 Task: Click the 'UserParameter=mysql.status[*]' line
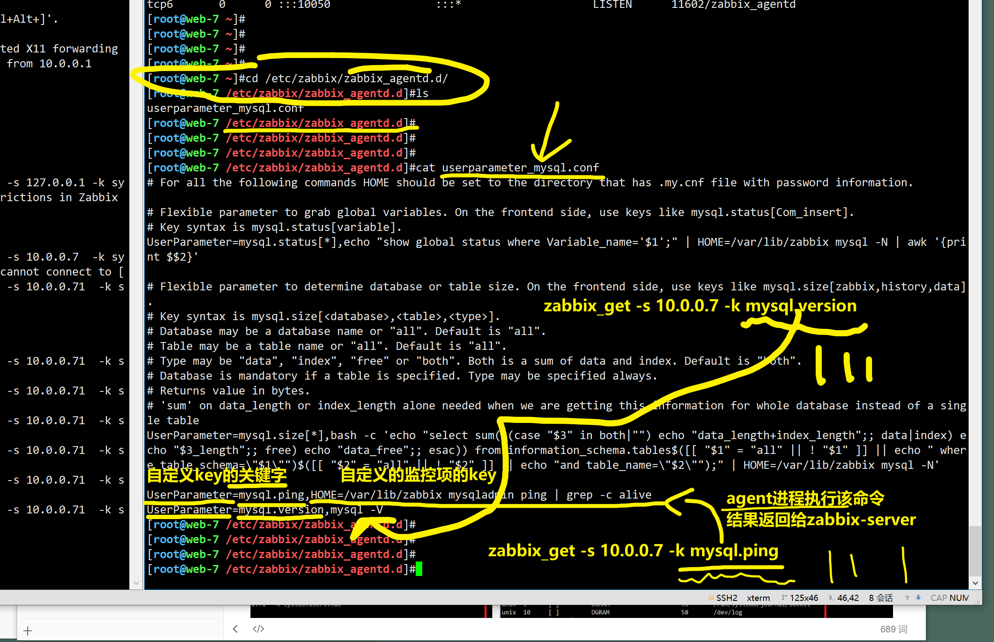(x=556, y=249)
